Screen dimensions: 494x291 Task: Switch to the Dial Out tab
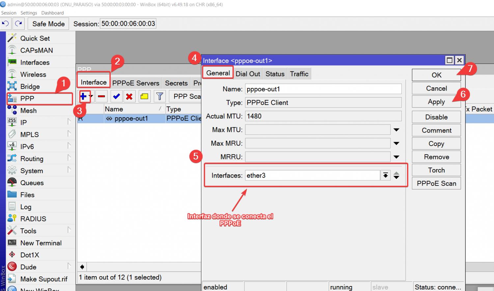248,74
